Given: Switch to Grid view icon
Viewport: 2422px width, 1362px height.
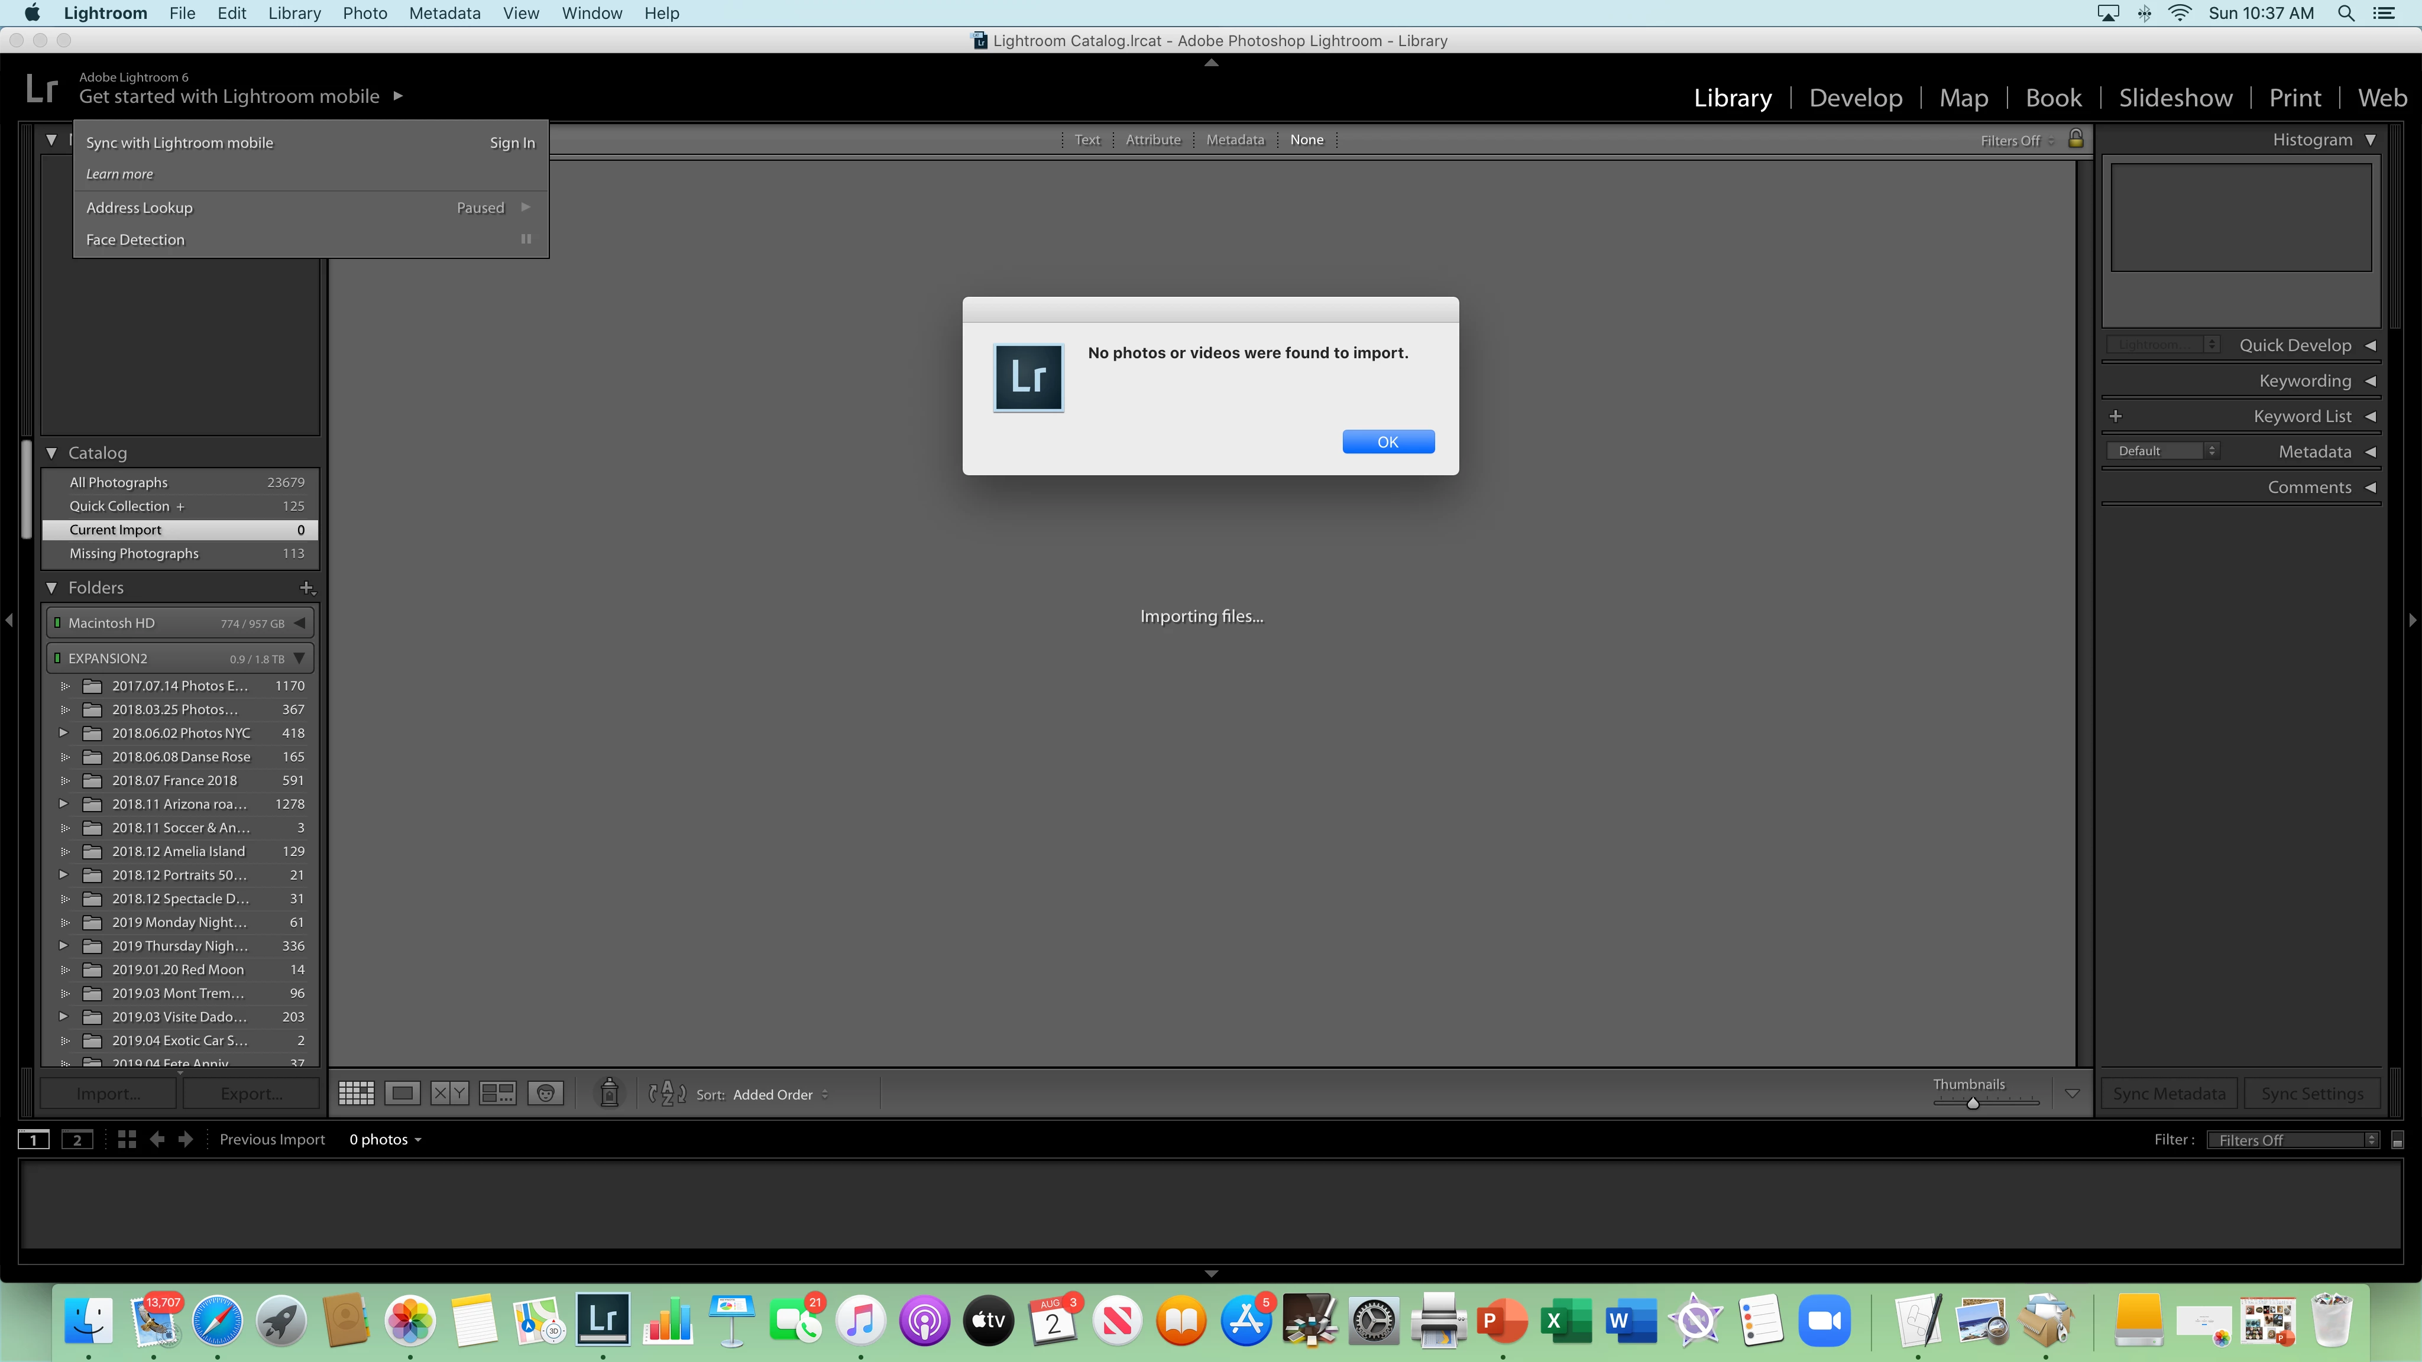Looking at the screenshot, I should coord(357,1093).
